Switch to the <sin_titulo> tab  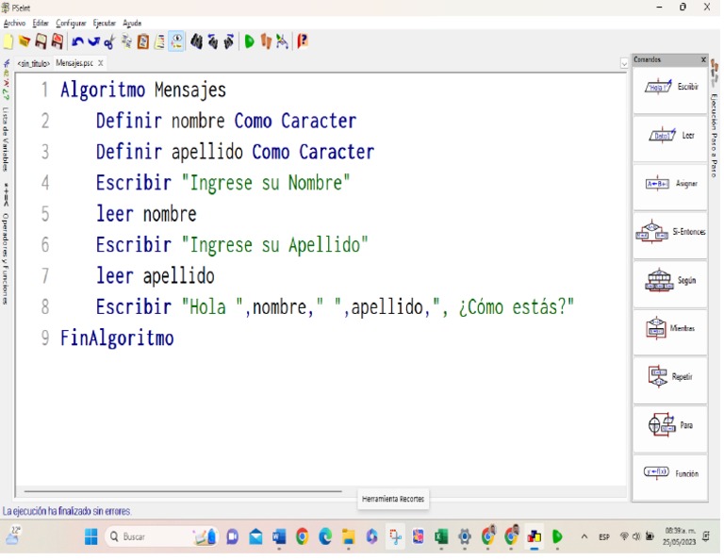coord(33,64)
